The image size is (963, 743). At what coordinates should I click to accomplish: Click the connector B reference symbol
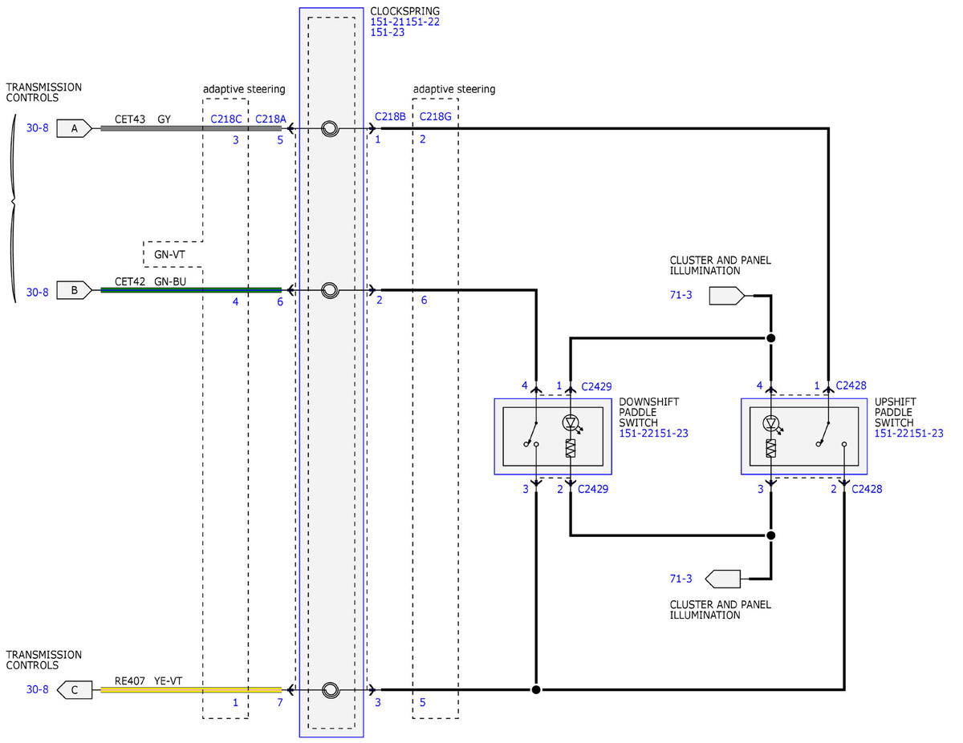pyautogui.click(x=74, y=290)
